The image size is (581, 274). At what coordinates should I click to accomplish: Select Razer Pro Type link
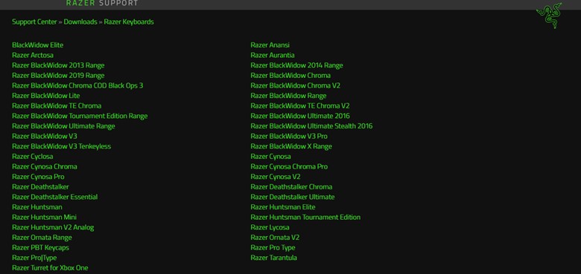(x=273, y=248)
